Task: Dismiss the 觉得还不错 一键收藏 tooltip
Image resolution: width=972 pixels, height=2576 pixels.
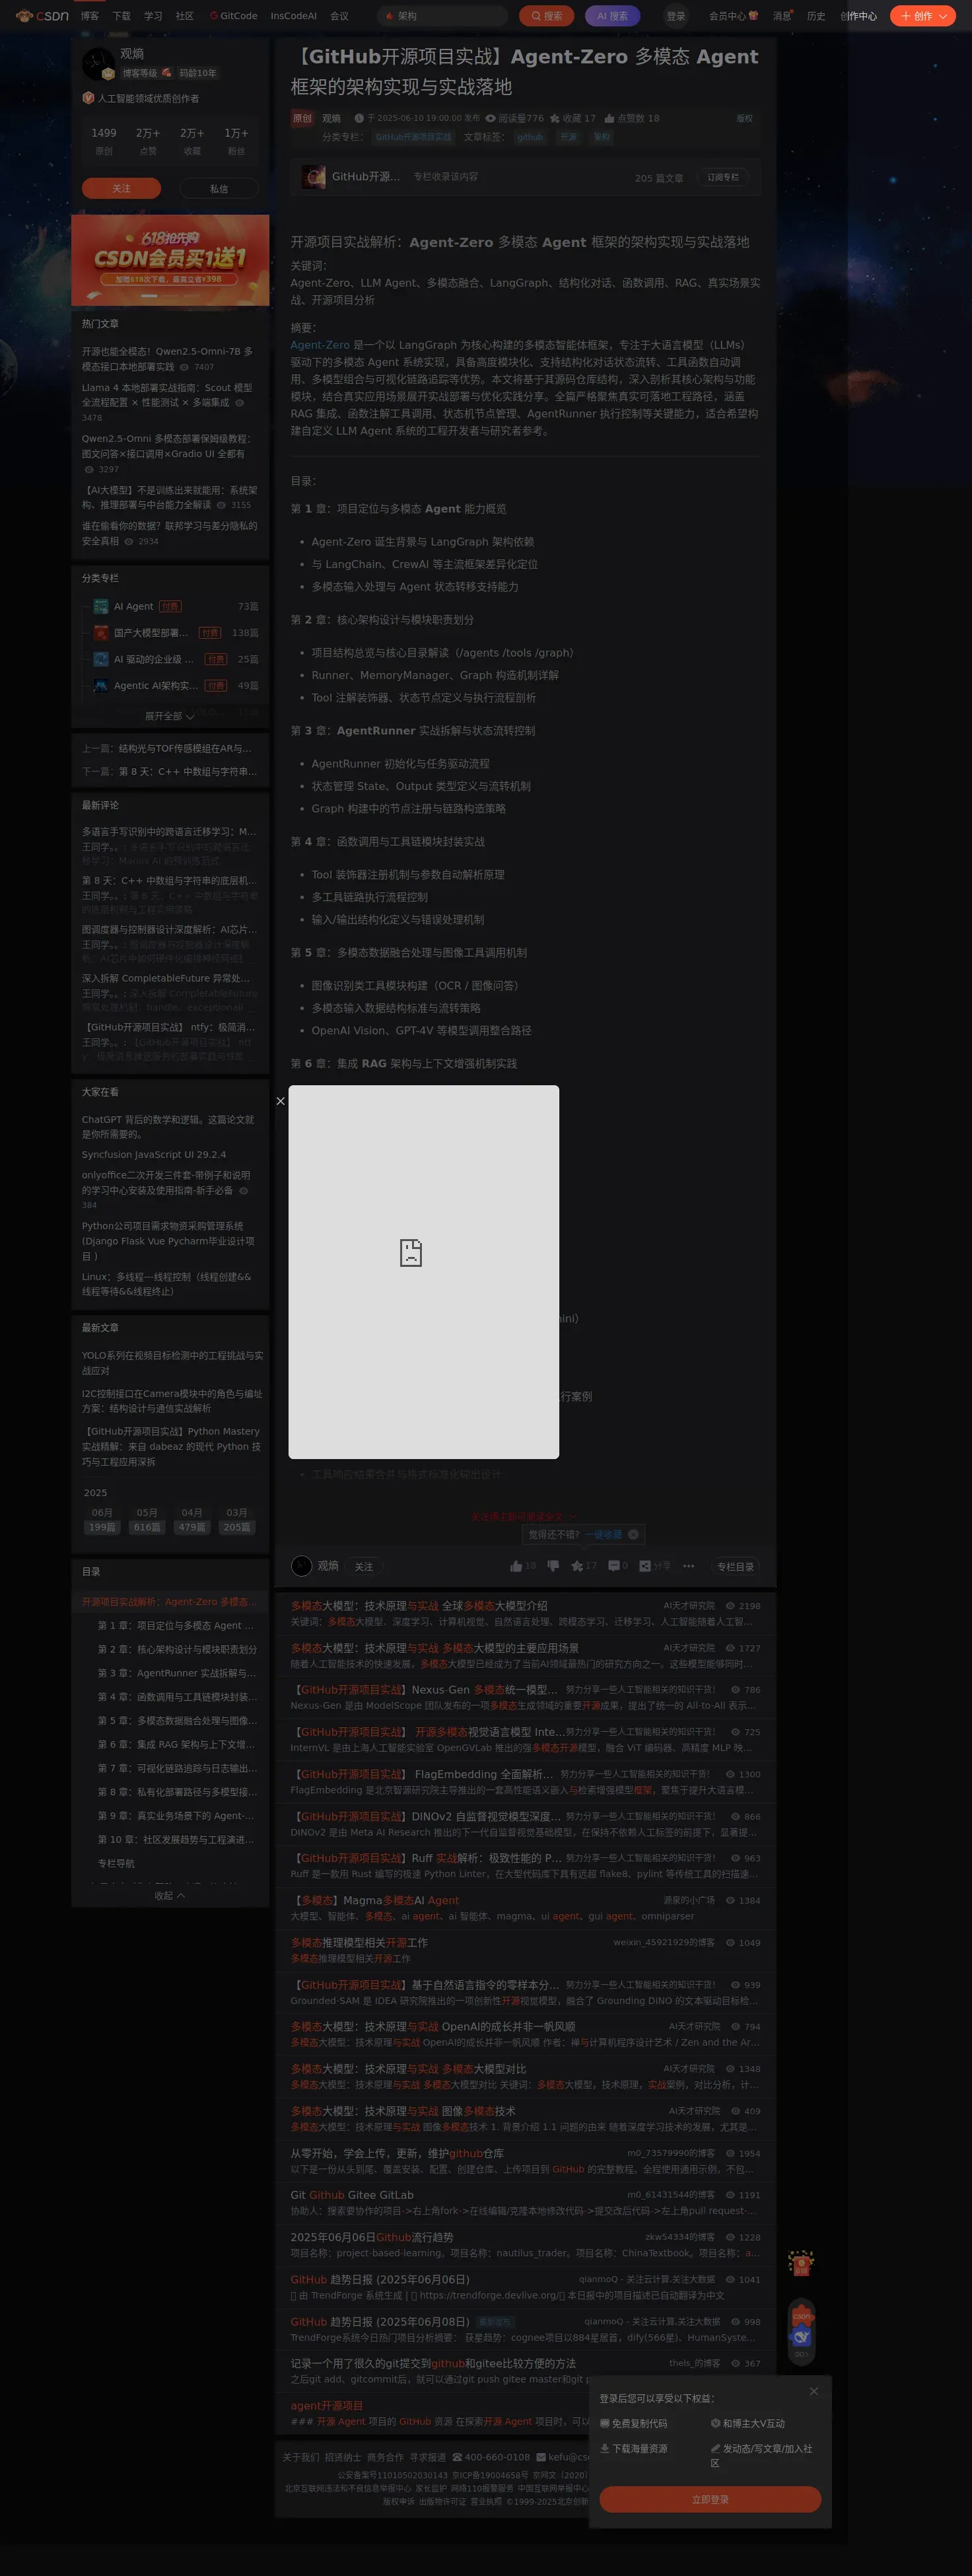Action: click(x=633, y=1534)
